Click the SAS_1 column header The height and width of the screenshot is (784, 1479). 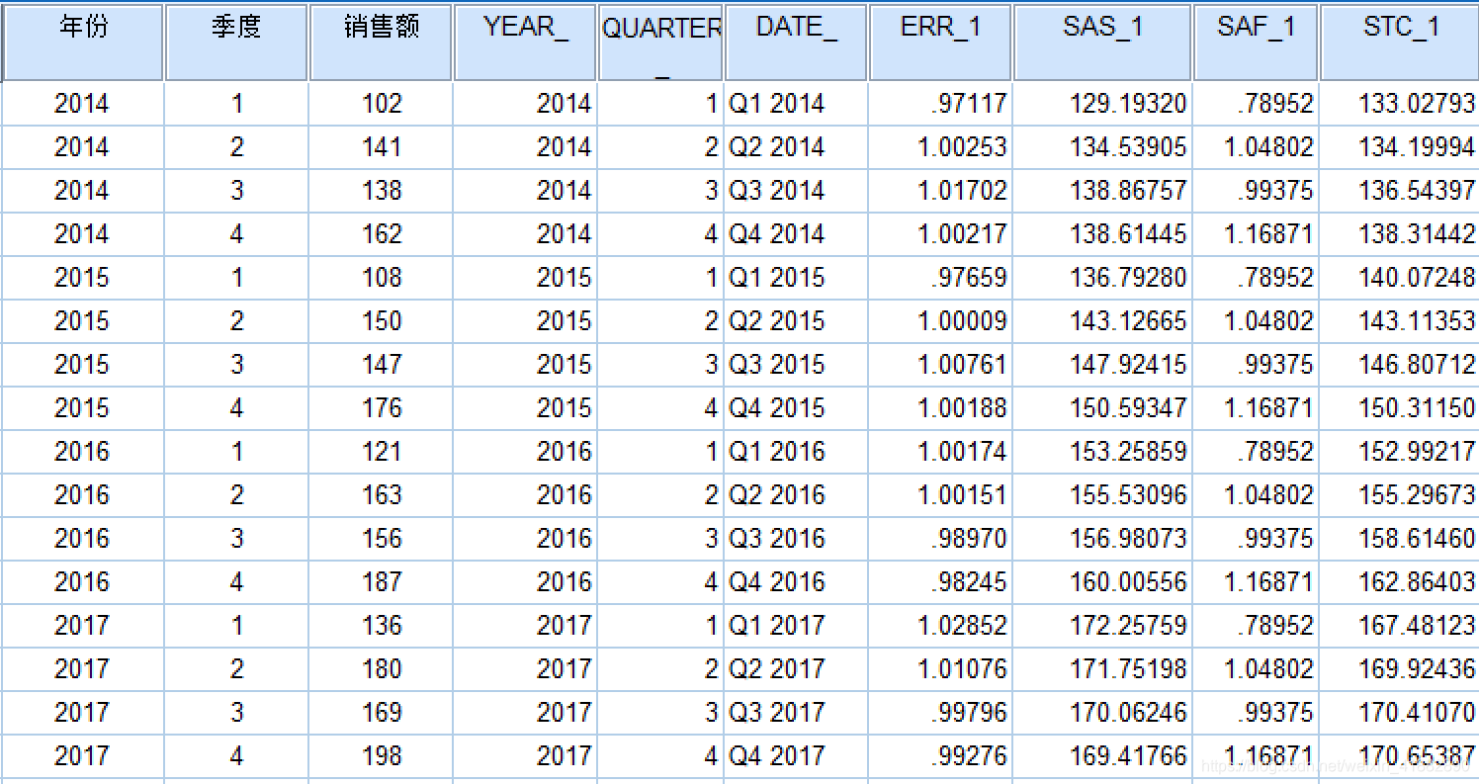coord(1102,43)
